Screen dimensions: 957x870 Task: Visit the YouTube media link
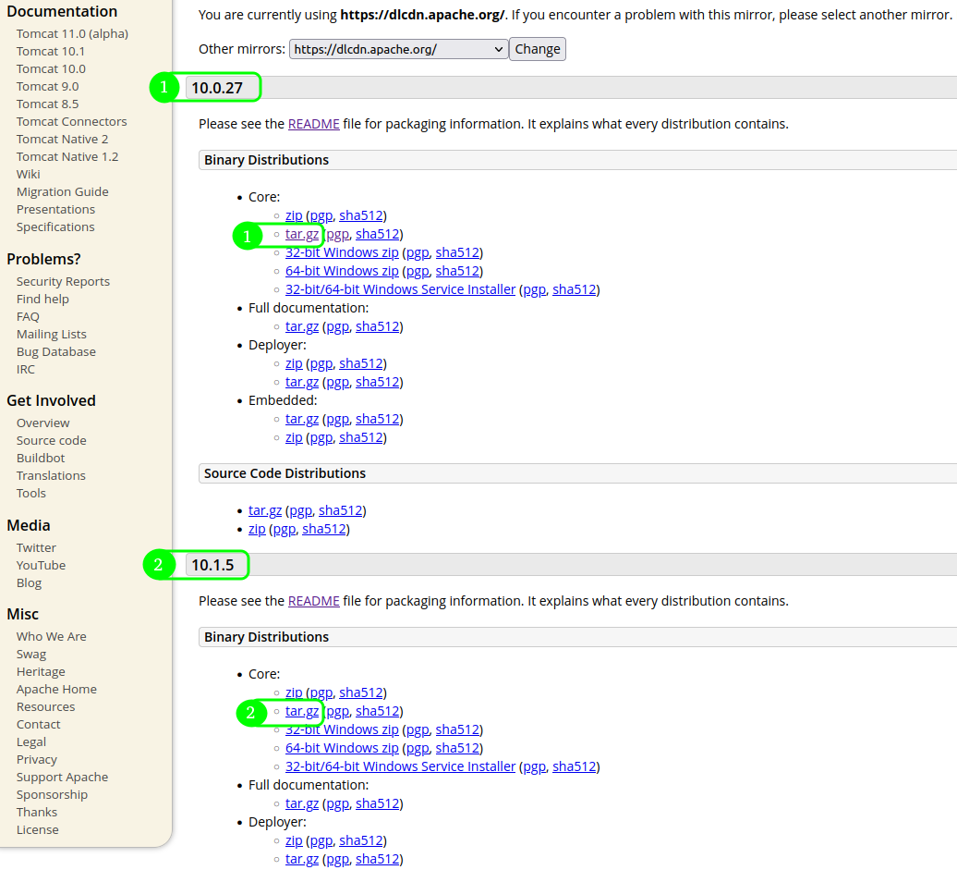[x=41, y=566]
